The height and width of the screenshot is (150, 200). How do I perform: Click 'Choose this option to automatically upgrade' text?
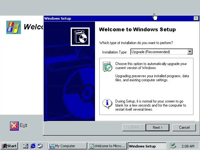(x=151, y=66)
